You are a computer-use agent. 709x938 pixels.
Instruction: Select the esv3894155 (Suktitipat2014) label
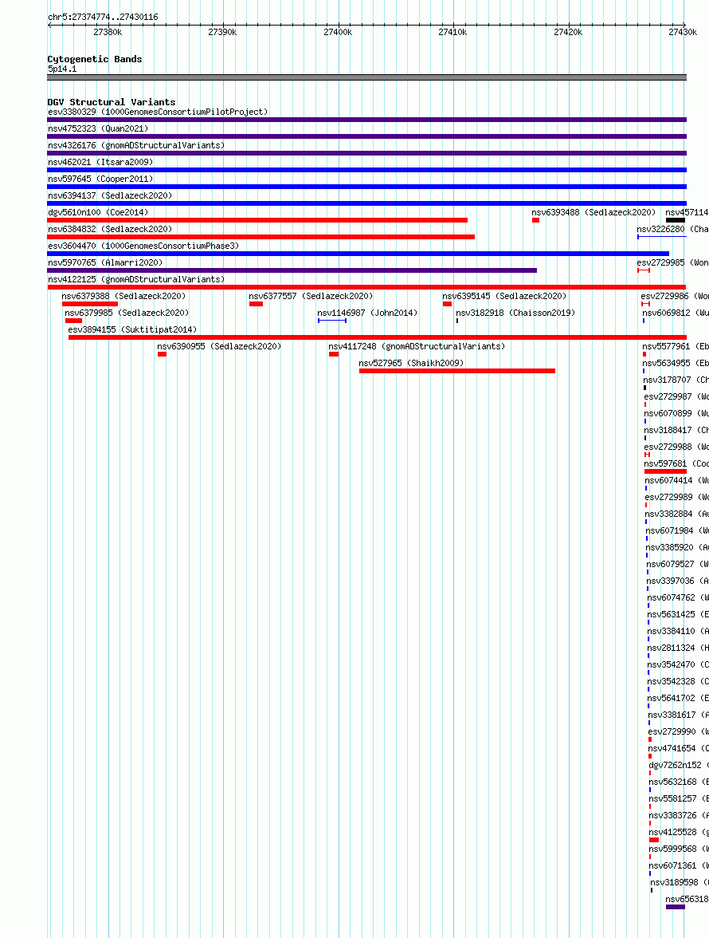click(132, 329)
